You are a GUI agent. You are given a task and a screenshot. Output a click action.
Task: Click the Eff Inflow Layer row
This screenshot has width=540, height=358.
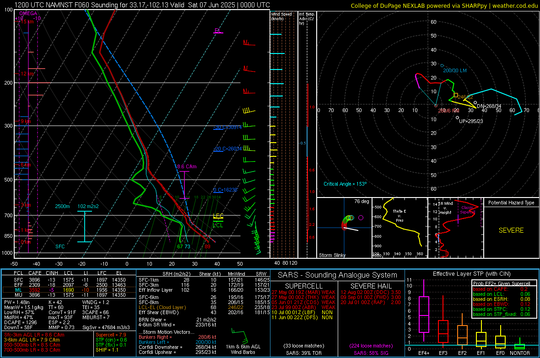coord(204,290)
